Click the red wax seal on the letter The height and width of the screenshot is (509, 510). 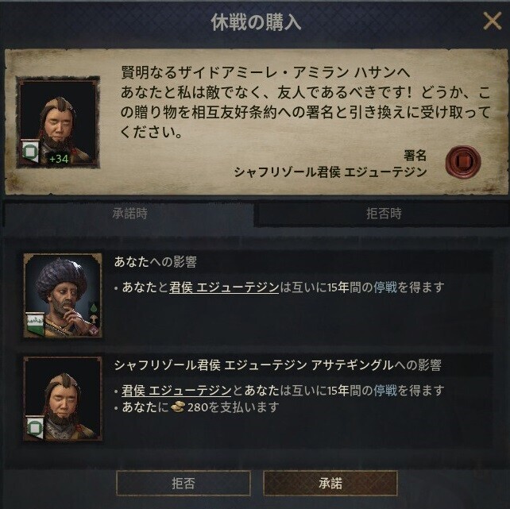(463, 161)
